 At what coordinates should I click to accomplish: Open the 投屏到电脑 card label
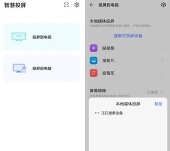tap(42, 68)
